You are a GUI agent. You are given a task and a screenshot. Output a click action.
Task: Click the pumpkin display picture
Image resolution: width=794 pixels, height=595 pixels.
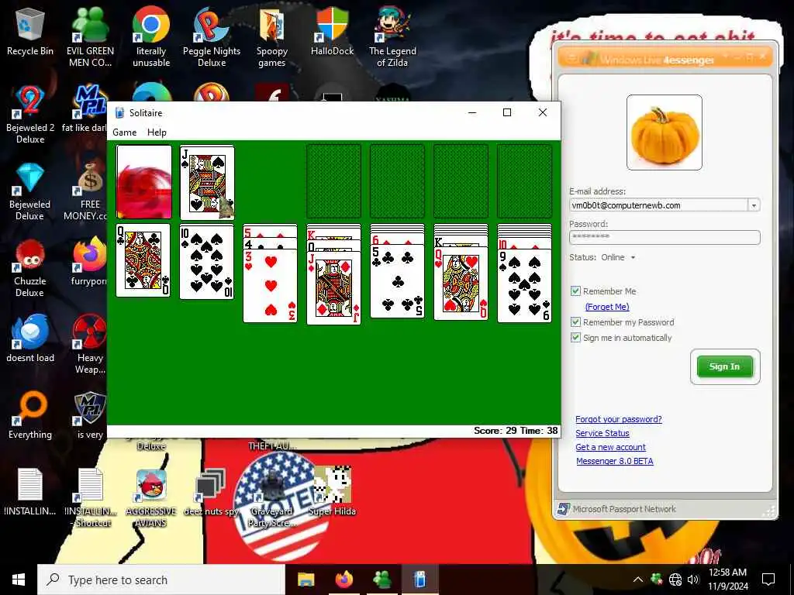[665, 132]
